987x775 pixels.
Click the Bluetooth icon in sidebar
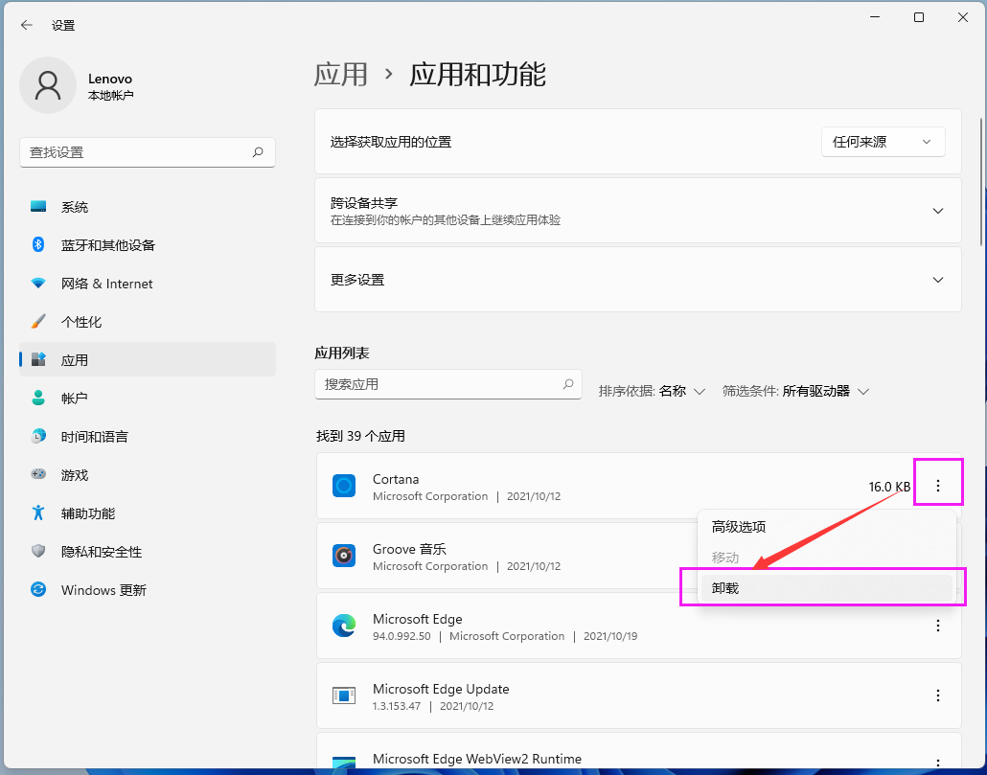(38, 244)
